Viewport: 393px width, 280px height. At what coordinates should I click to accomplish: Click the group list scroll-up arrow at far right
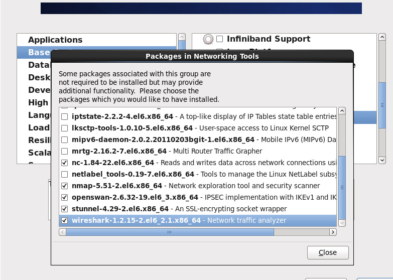[382, 37]
